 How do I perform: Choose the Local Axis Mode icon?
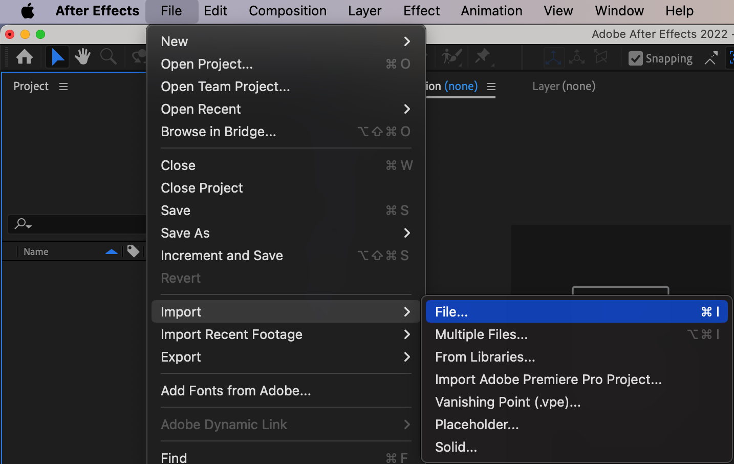[553, 57]
